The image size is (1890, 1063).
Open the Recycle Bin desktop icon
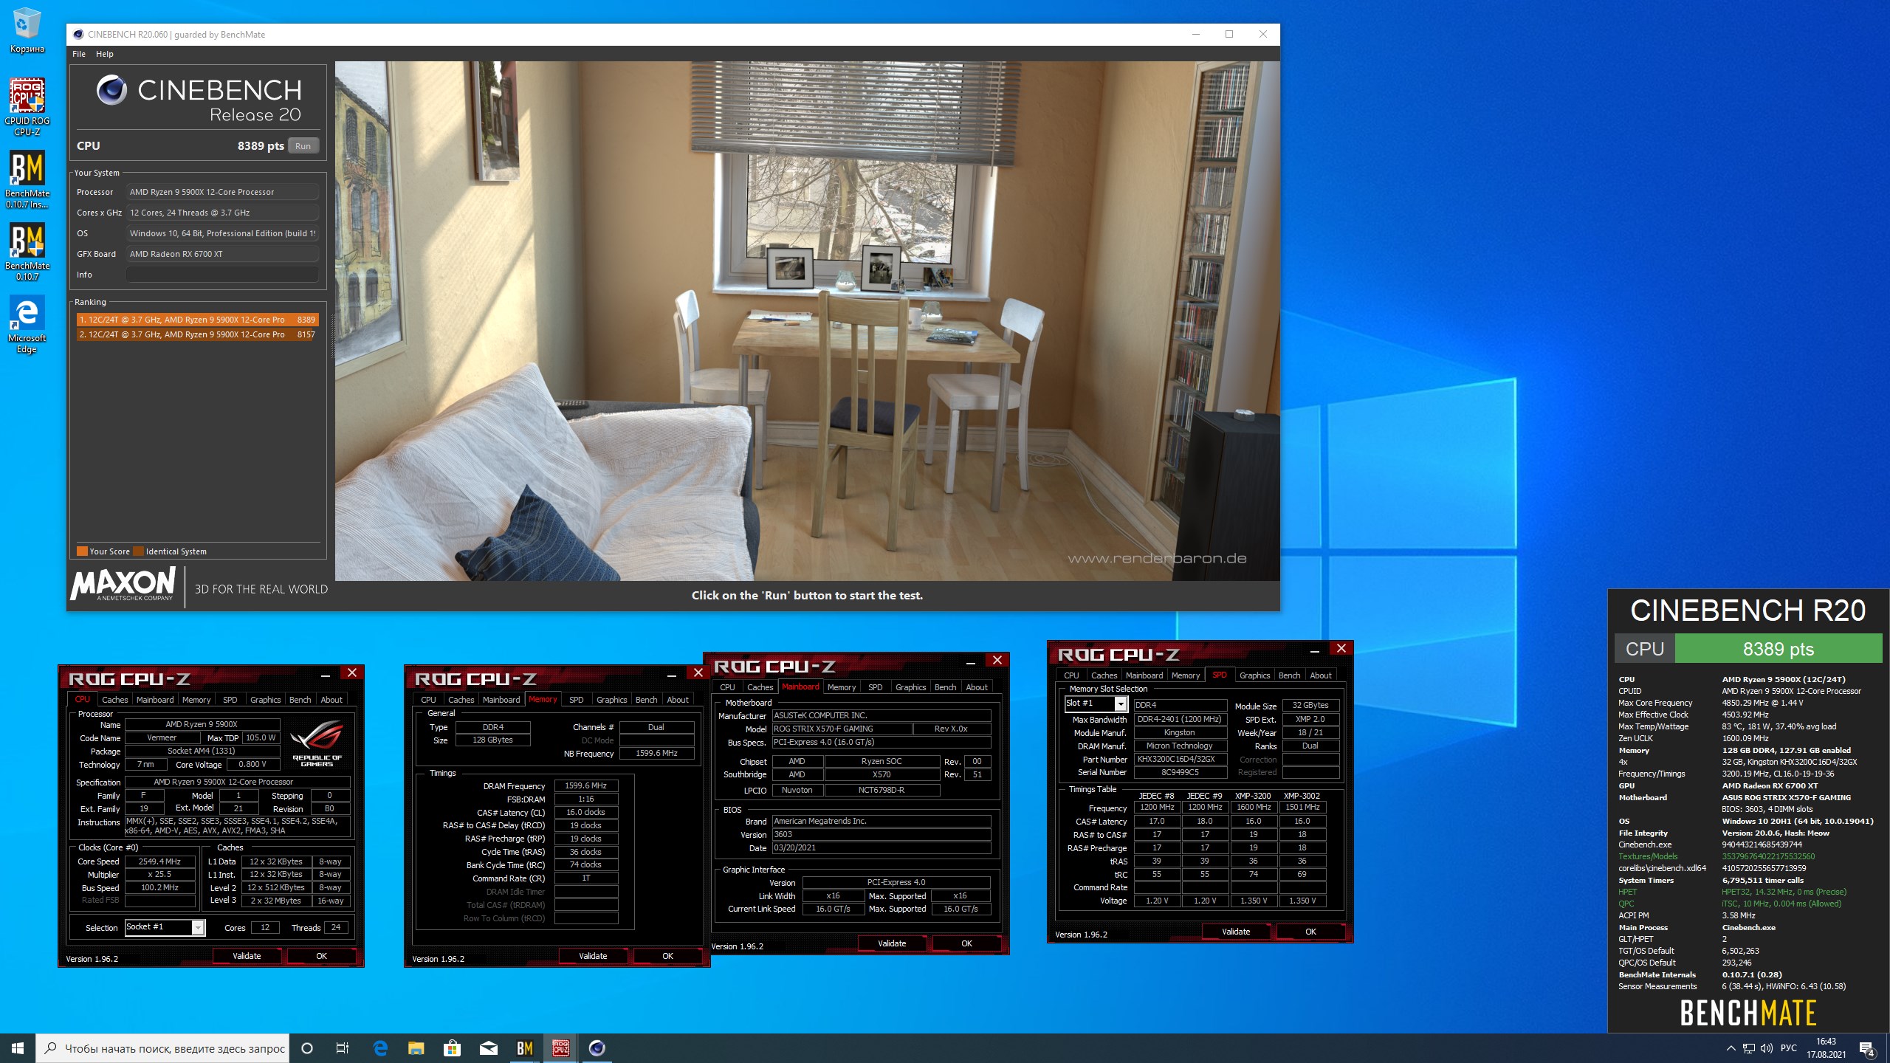(27, 30)
